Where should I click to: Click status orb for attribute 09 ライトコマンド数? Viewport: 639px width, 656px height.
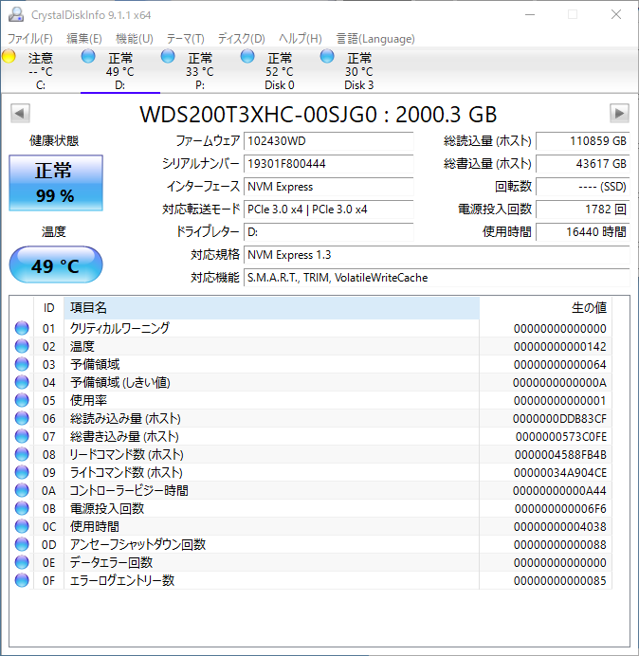tap(22, 472)
